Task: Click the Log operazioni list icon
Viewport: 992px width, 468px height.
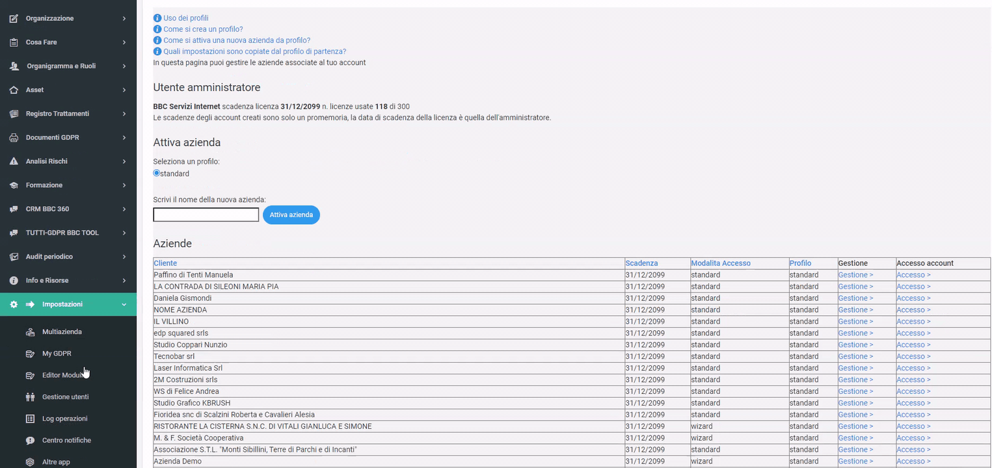Action: [x=30, y=419]
